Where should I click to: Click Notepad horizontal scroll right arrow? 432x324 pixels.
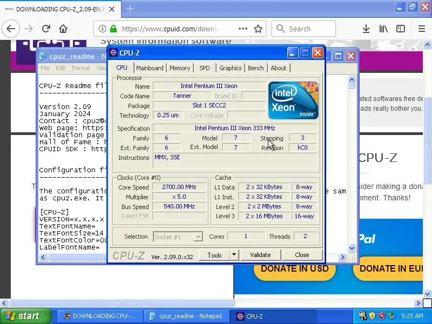tap(342, 258)
